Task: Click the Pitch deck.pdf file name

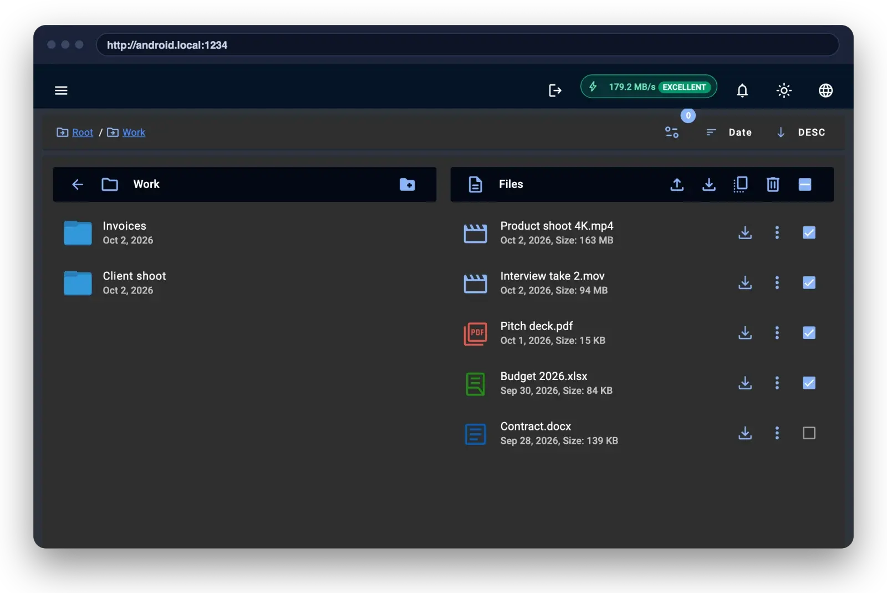Action: tap(536, 326)
